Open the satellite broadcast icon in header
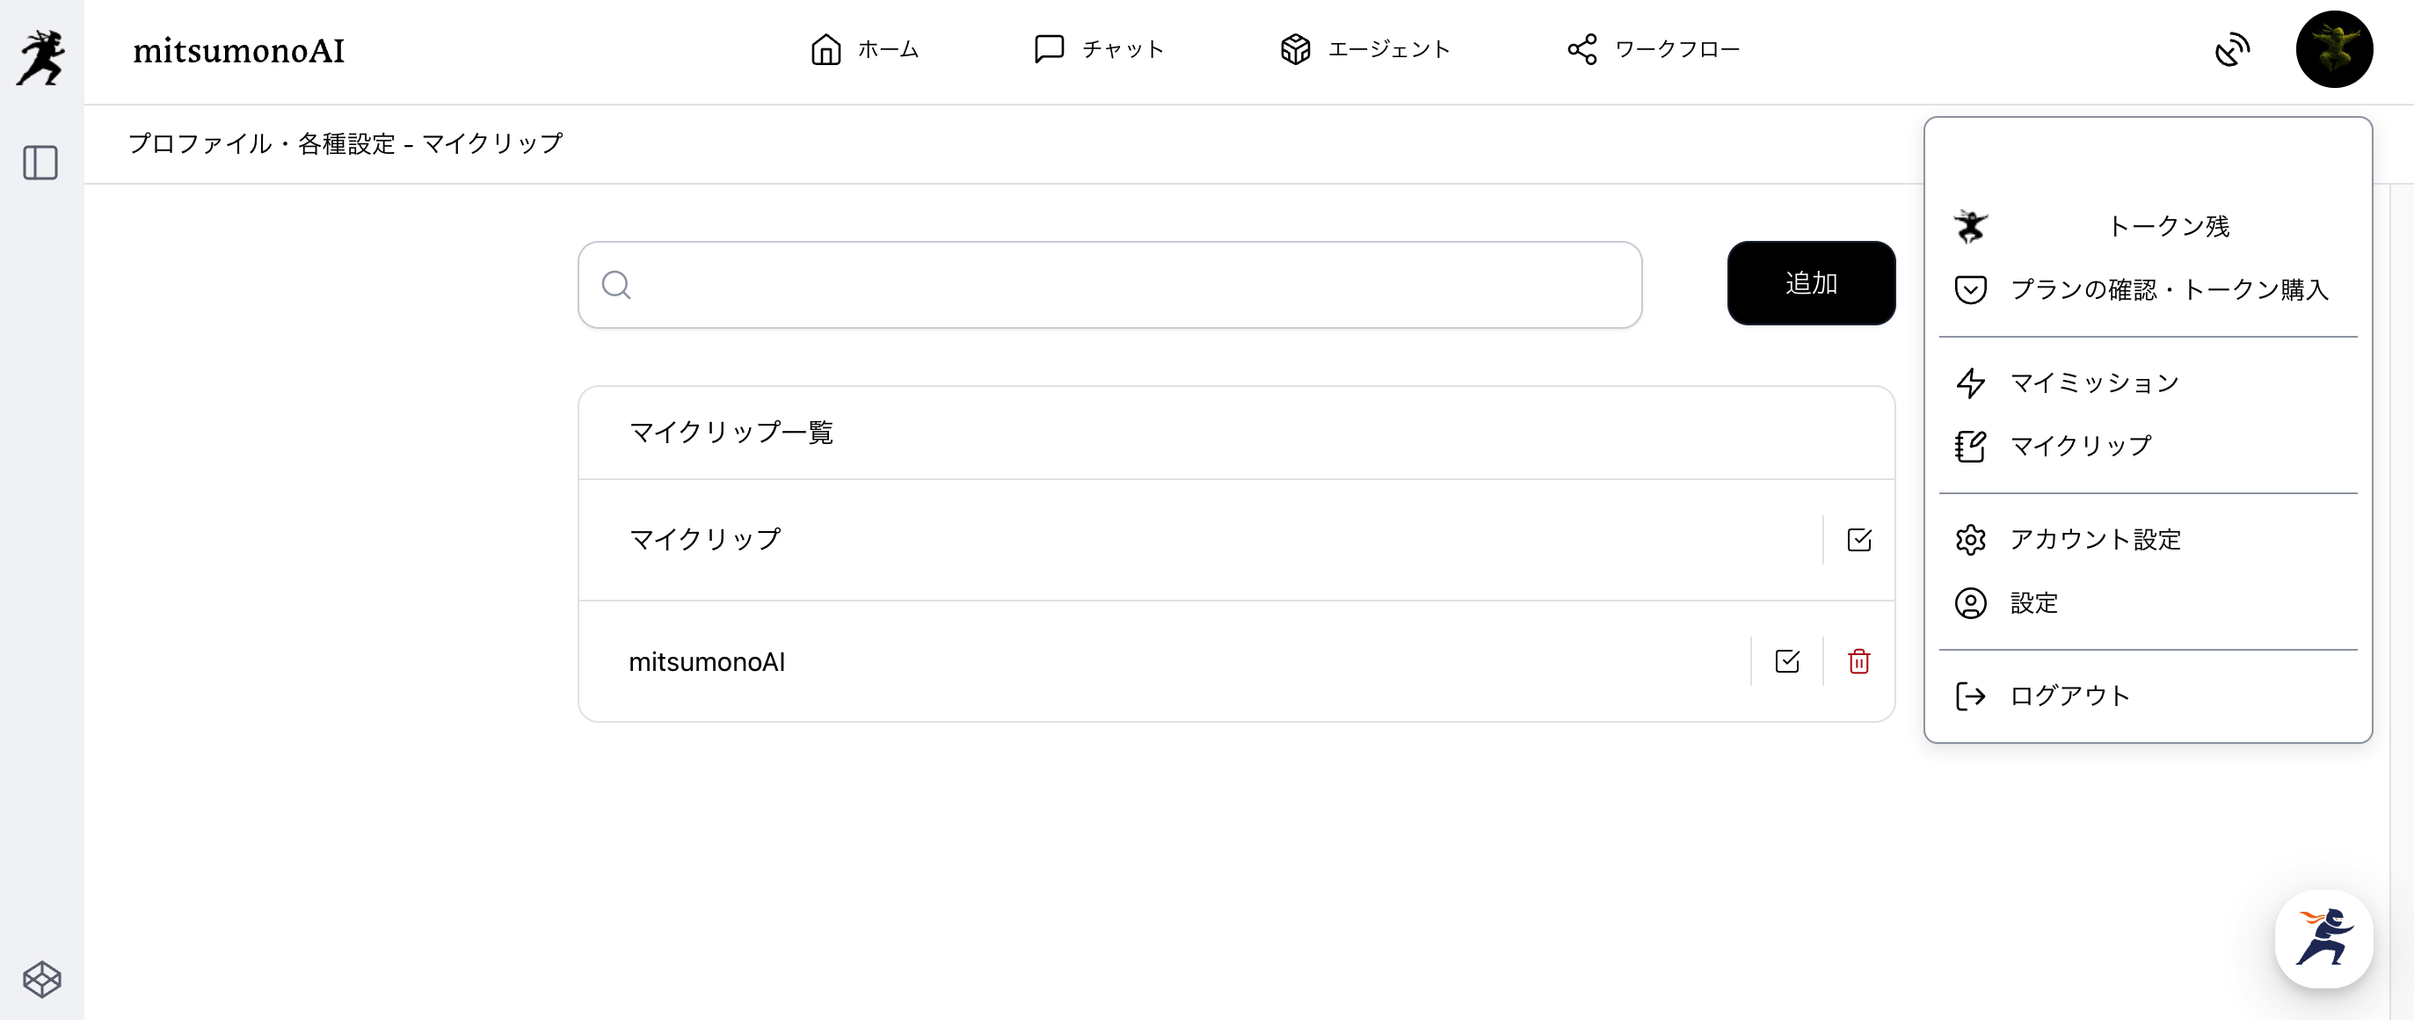 tap(2232, 50)
